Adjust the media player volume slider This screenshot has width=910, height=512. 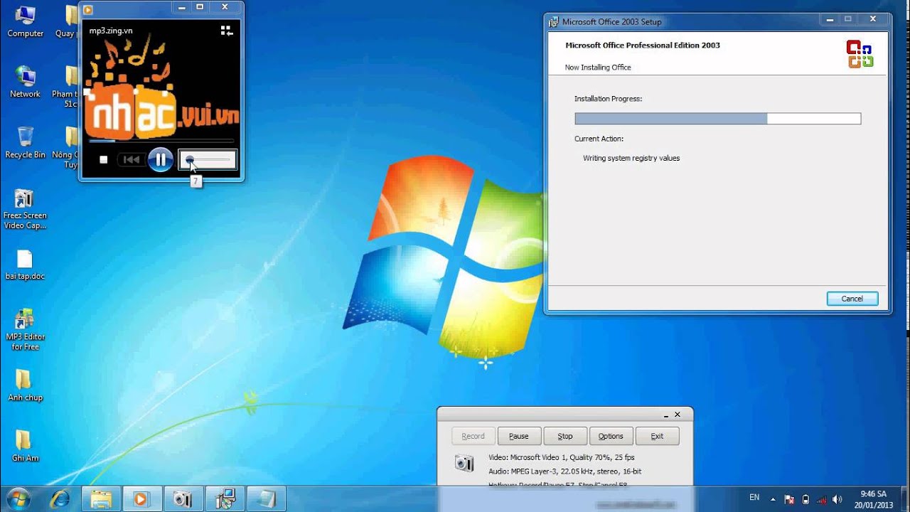[208, 160]
